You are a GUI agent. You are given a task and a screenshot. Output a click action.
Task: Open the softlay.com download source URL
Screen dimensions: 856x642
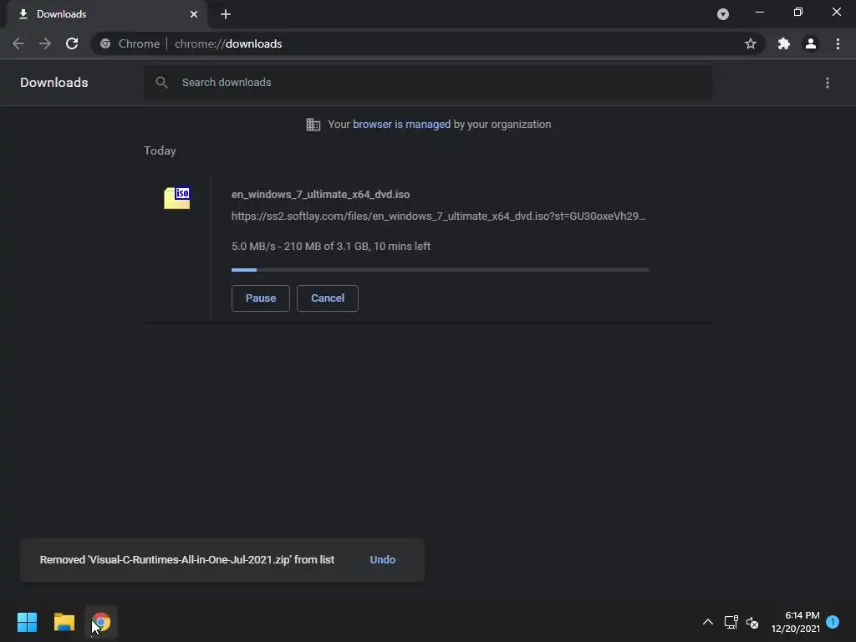[438, 217]
